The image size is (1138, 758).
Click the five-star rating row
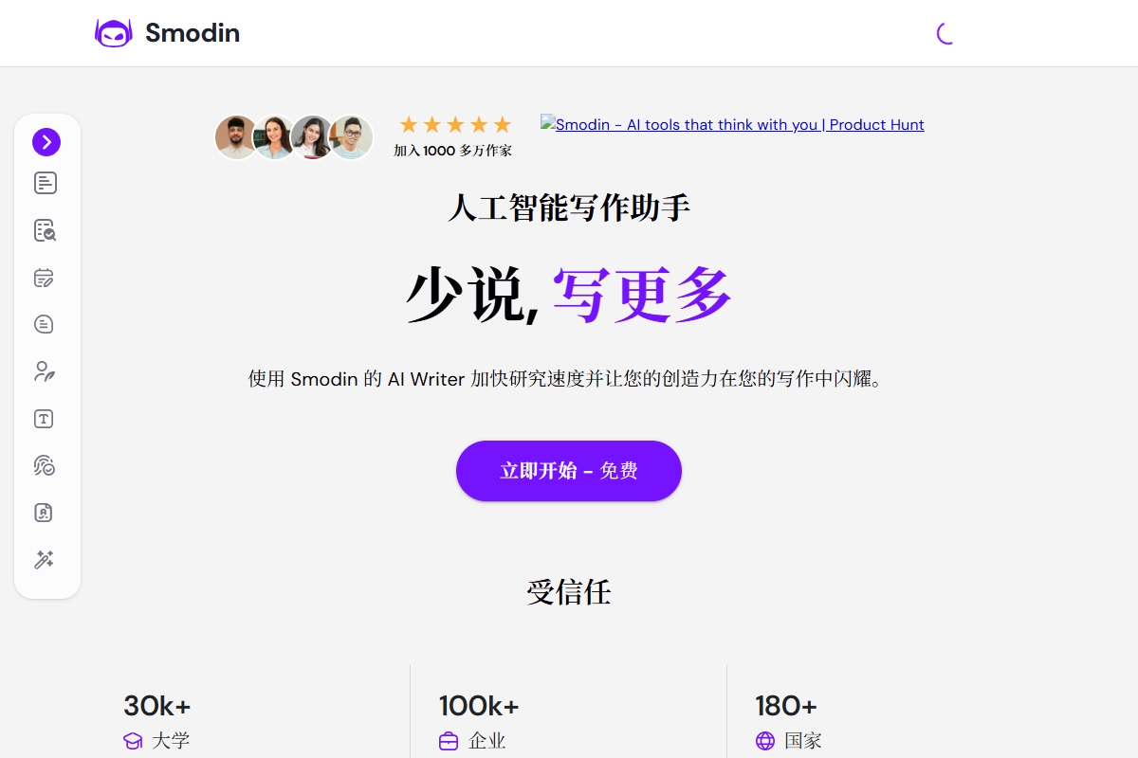pyautogui.click(x=455, y=125)
